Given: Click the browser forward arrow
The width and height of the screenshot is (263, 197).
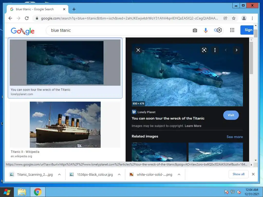Looking at the screenshot, I should 18,18.
